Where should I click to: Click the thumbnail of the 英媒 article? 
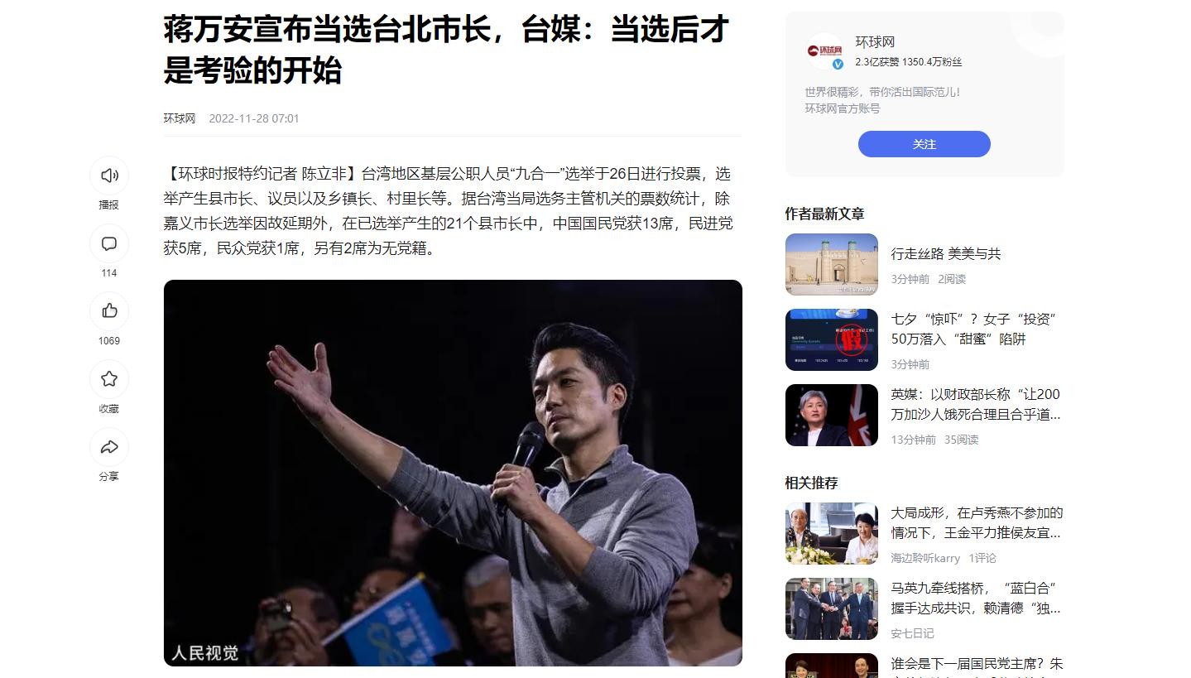[x=831, y=416]
